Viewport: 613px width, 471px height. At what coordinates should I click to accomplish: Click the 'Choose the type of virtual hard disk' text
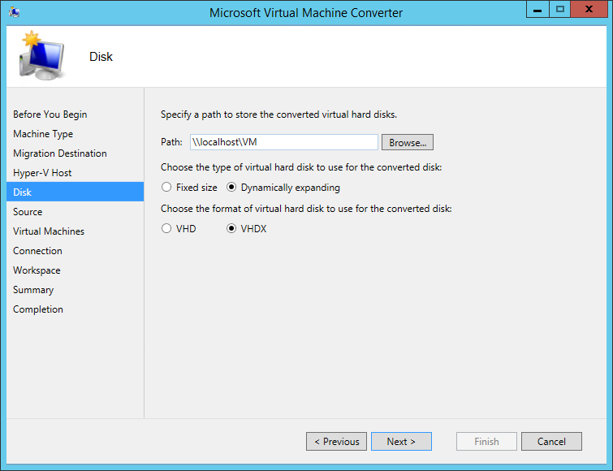click(x=301, y=167)
